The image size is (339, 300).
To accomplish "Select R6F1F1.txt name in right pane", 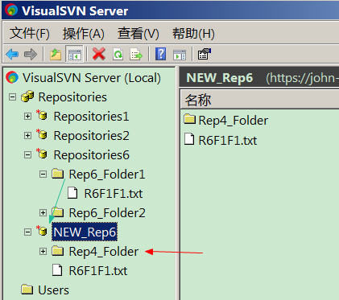I will click(x=228, y=141).
